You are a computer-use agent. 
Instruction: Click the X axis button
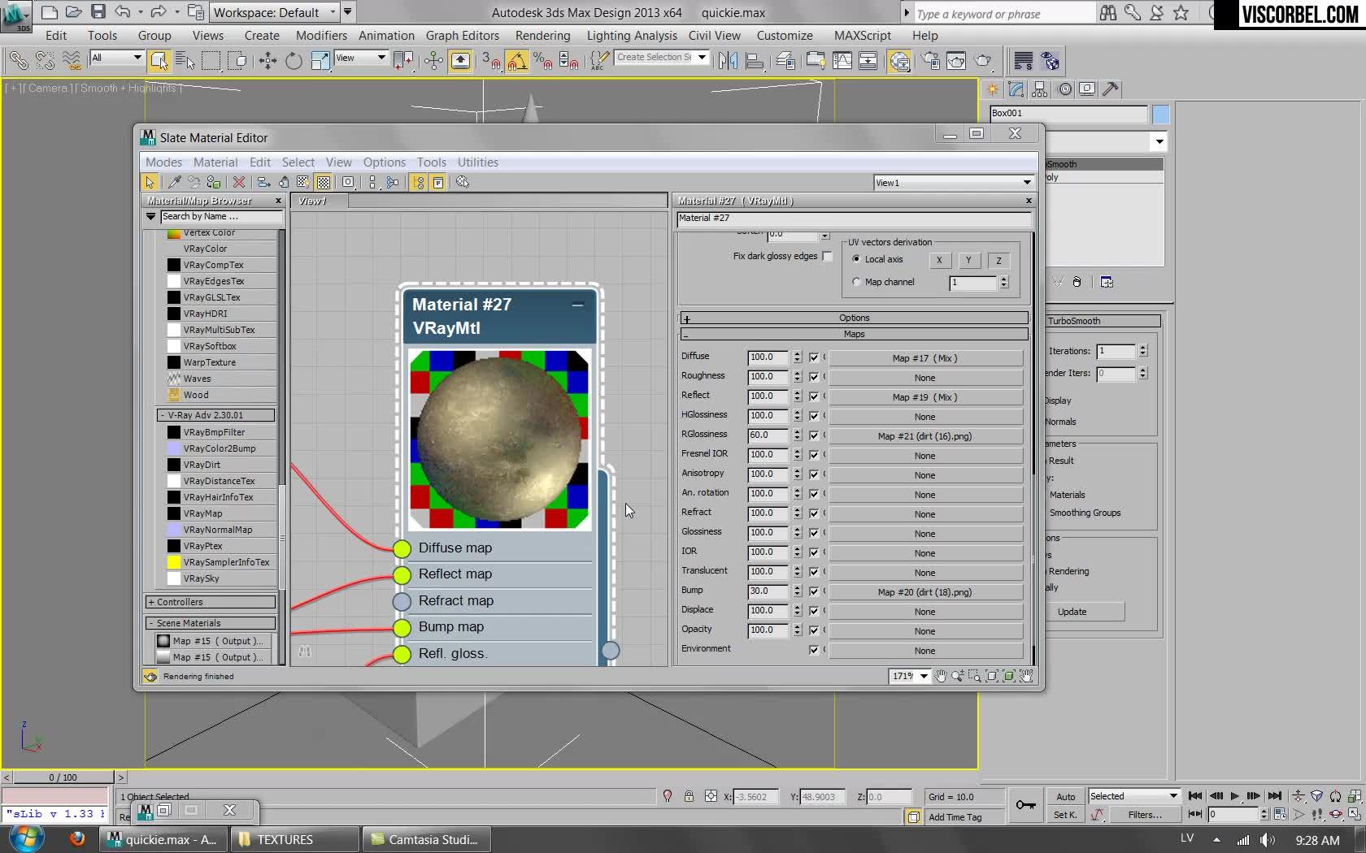pos(939,260)
